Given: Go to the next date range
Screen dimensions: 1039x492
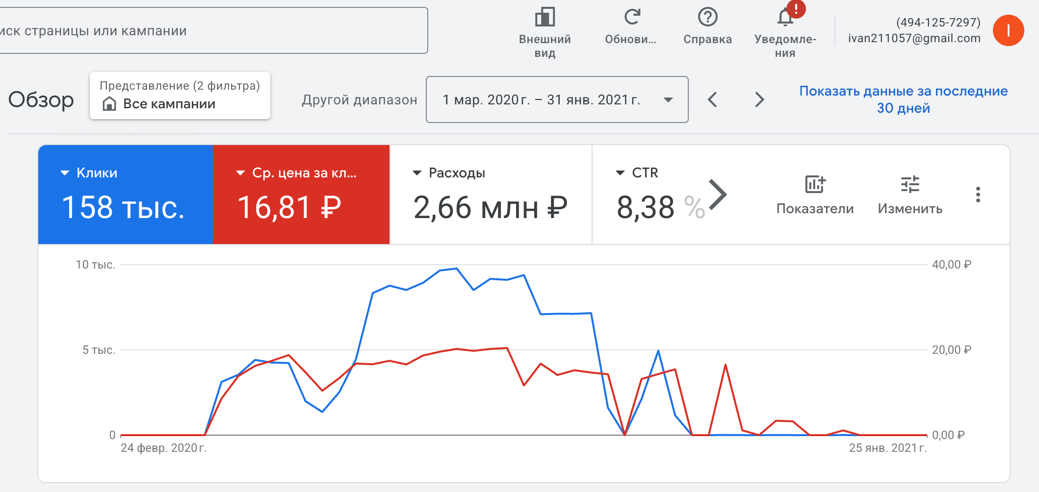Looking at the screenshot, I should 759,99.
